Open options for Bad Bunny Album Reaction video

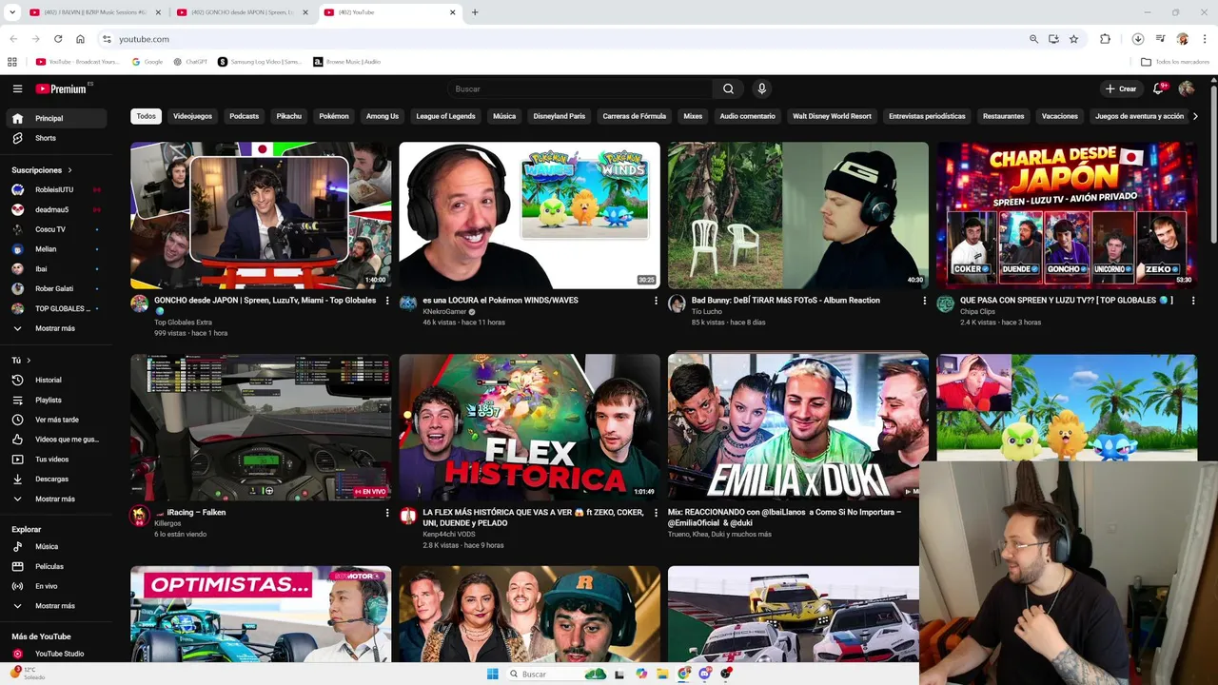tap(924, 301)
